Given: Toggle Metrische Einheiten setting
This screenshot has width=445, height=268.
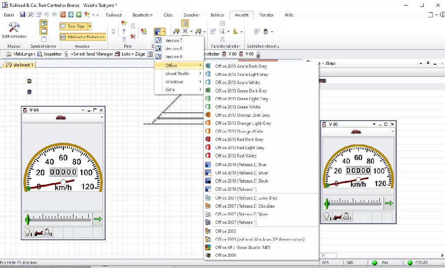Looking at the screenshot, I should coord(83,37).
